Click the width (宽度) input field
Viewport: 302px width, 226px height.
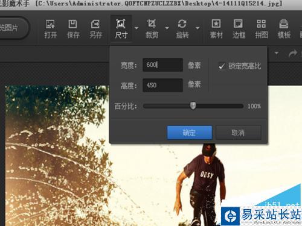(x=162, y=64)
